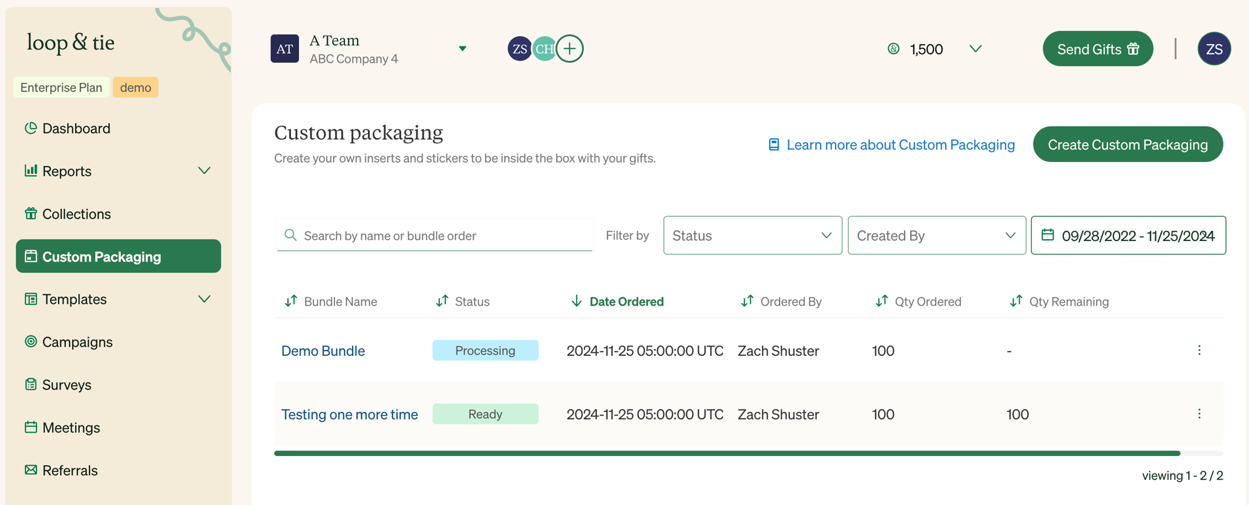The image size is (1249, 505).
Task: Click the Send Gifts button
Action: tap(1098, 49)
